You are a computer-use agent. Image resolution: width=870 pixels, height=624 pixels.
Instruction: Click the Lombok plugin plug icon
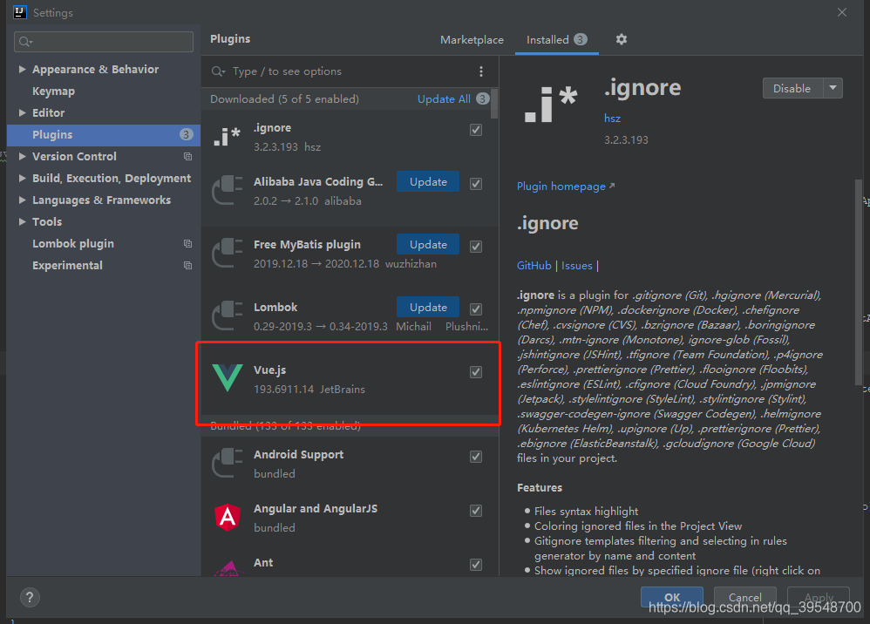(x=228, y=315)
